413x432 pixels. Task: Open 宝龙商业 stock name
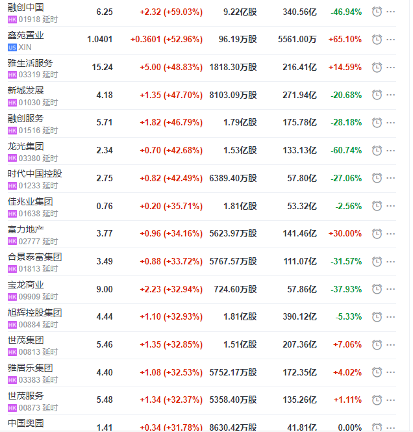click(x=25, y=285)
